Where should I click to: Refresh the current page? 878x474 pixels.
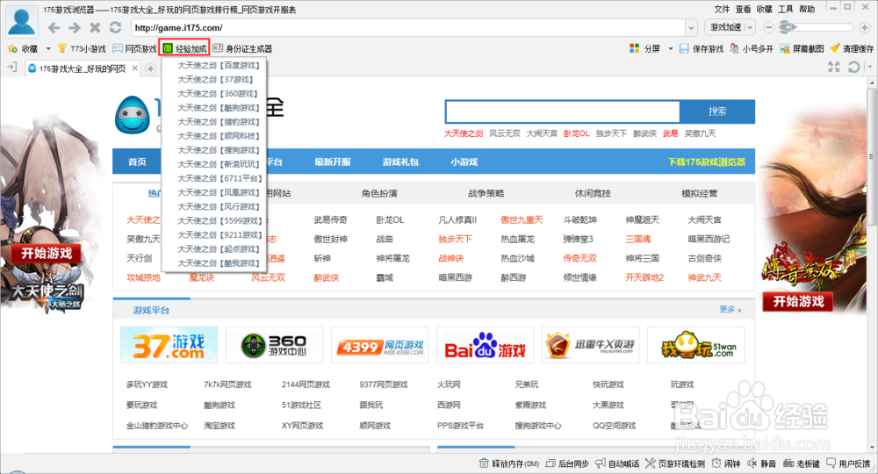point(115,27)
